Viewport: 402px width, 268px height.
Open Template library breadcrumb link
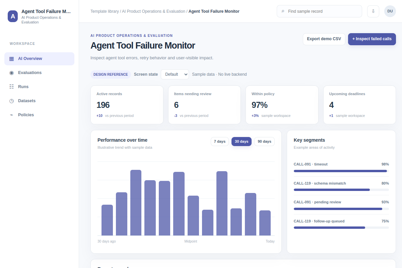[x=105, y=11]
